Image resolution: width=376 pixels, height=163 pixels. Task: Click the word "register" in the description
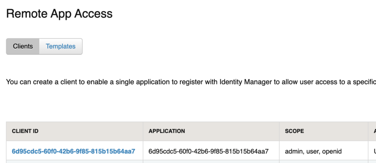184,81
